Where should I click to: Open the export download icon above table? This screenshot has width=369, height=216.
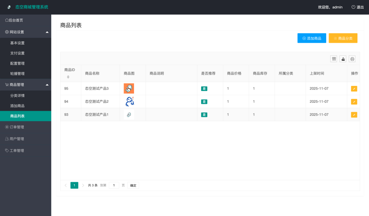tap(342, 59)
